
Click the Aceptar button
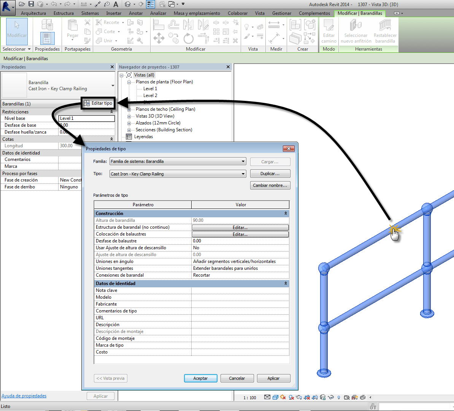coord(200,378)
